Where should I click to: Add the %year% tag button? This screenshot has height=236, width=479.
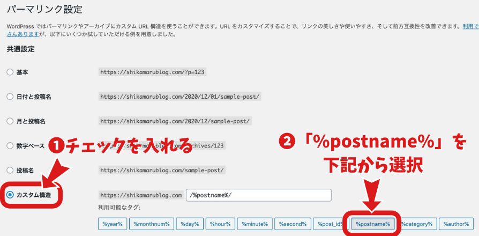pos(113,224)
